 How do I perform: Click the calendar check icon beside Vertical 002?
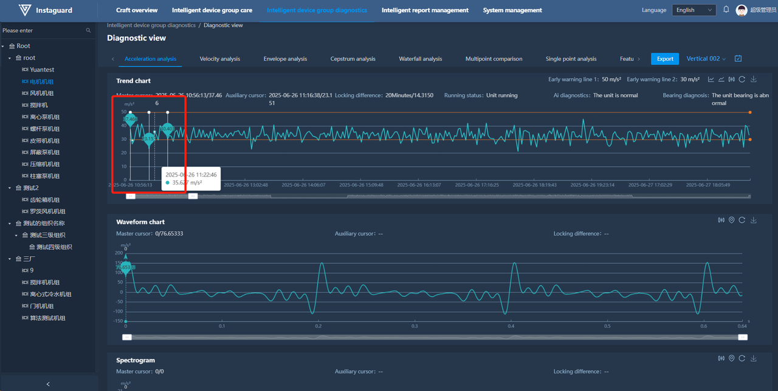tap(738, 59)
